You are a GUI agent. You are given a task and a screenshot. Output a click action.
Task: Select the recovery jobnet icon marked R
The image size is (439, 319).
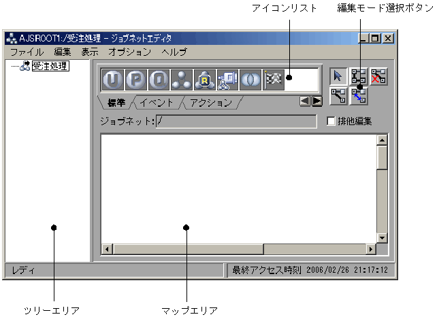205,80
